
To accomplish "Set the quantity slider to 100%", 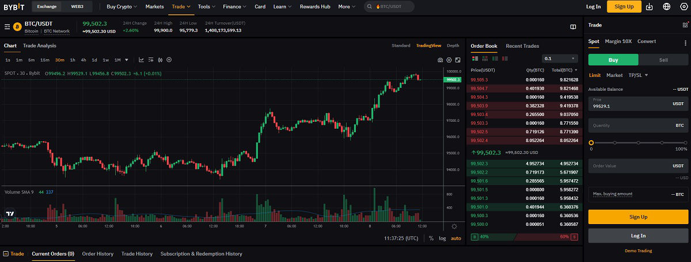I will pos(686,142).
